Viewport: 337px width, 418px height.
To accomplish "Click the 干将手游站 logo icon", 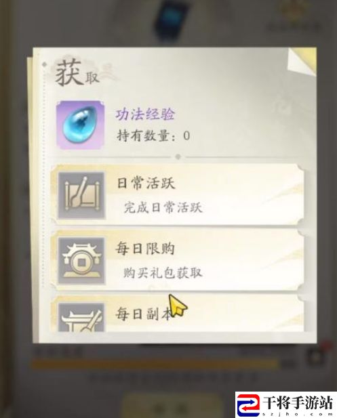I will (x=248, y=405).
